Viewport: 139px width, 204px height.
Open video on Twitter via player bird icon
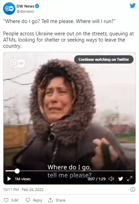tap(120, 179)
